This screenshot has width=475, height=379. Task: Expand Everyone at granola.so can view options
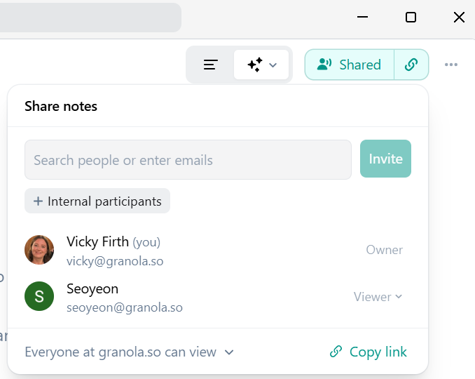(x=129, y=352)
